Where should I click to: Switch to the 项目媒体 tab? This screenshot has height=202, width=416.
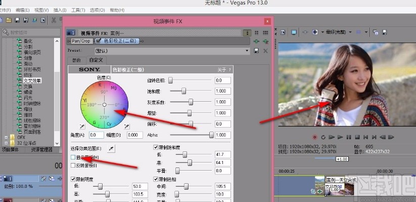pos(10,150)
